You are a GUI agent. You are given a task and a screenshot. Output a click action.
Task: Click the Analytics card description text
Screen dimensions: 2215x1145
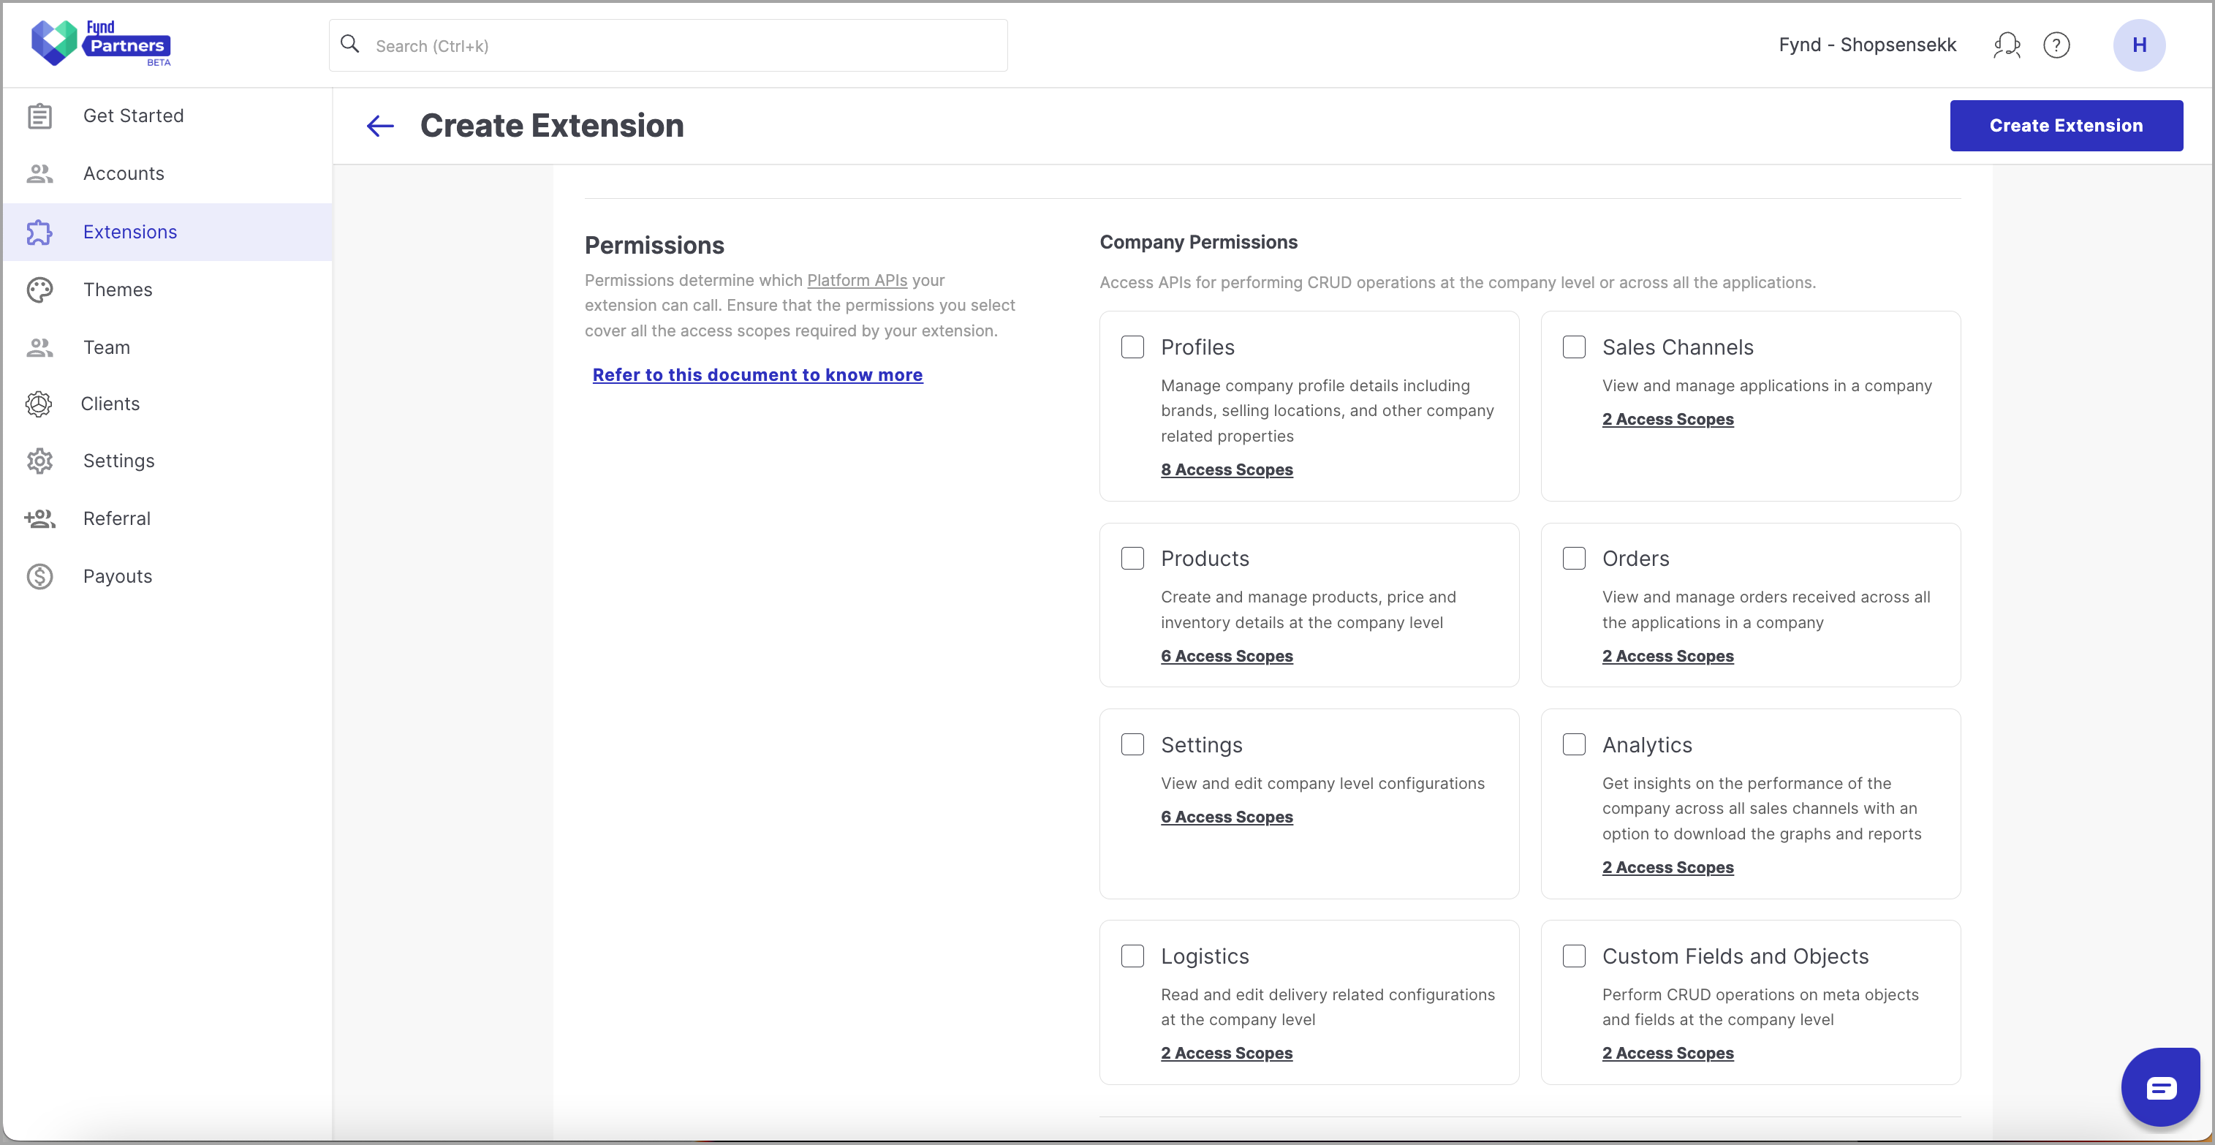pyautogui.click(x=1761, y=809)
